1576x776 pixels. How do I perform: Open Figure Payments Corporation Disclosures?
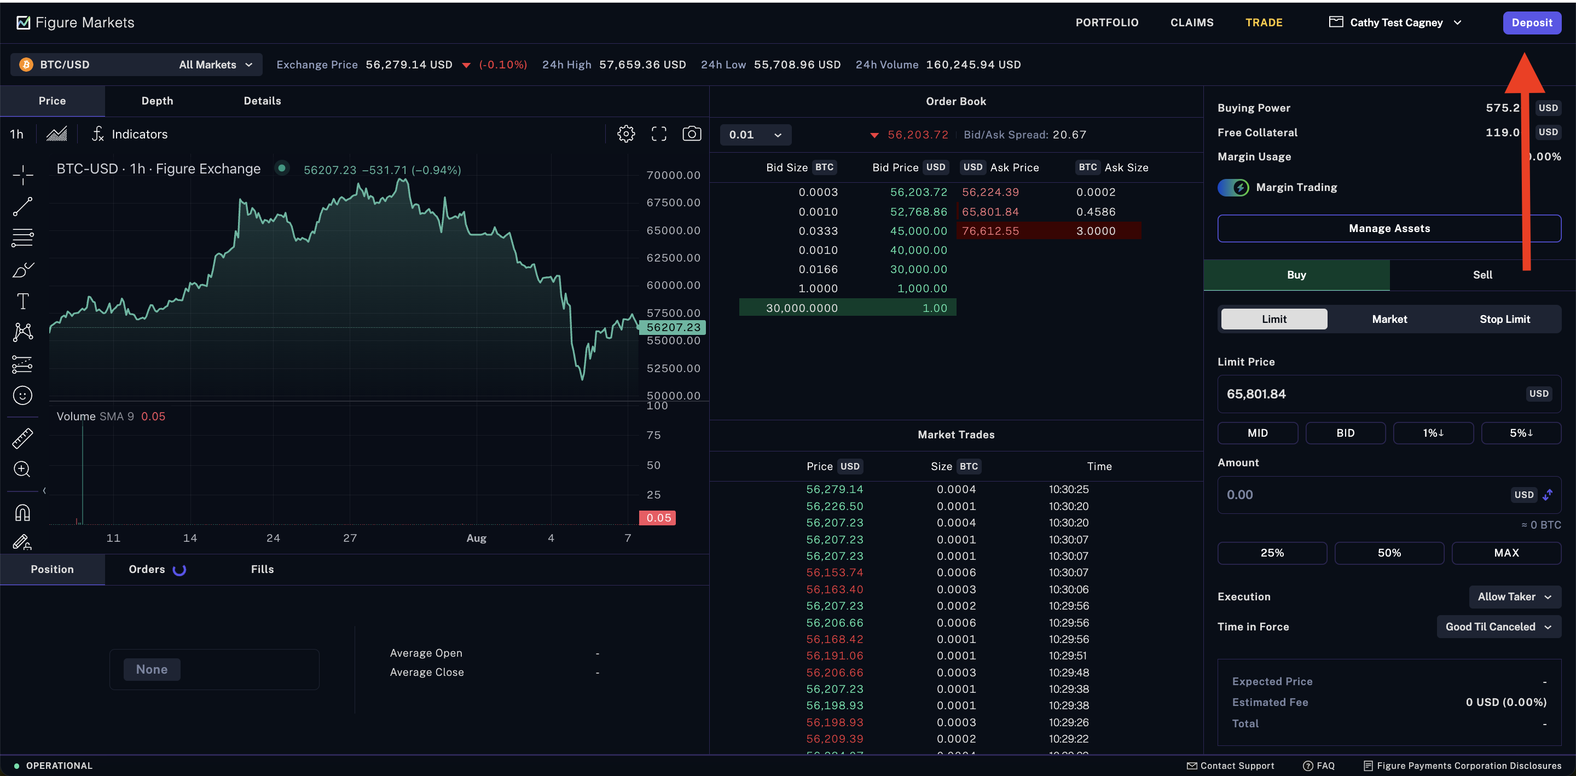1462,766
